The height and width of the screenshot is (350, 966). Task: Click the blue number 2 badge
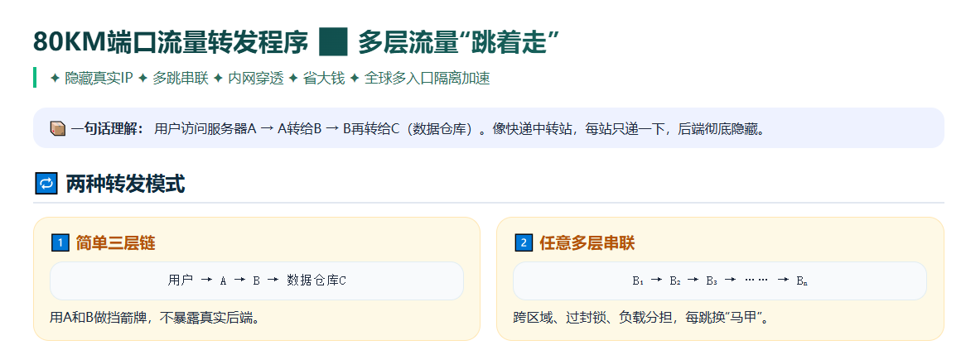pyautogui.click(x=523, y=243)
